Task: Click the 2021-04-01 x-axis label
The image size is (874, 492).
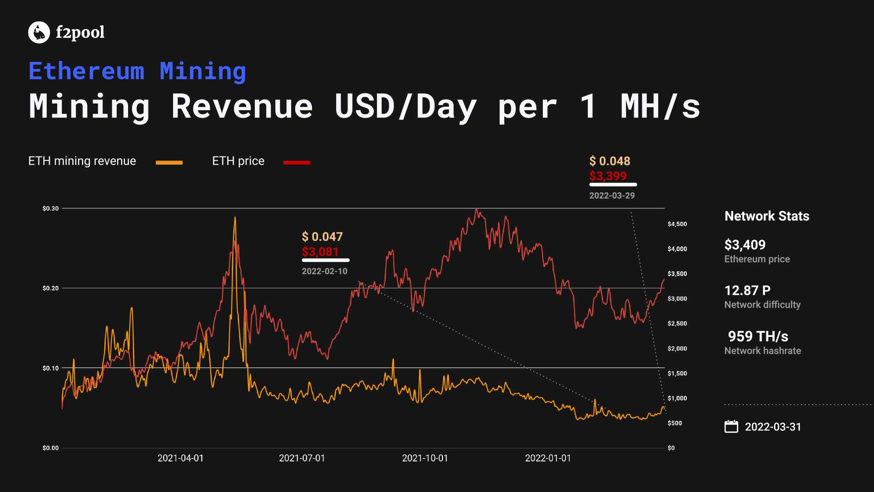Action: [x=180, y=458]
